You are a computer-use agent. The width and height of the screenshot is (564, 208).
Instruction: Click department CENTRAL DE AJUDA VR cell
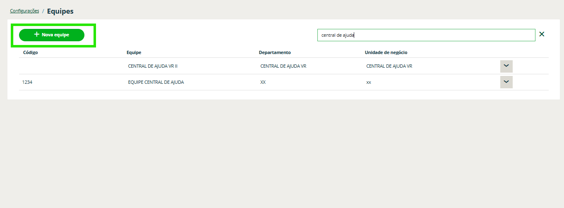coord(283,66)
